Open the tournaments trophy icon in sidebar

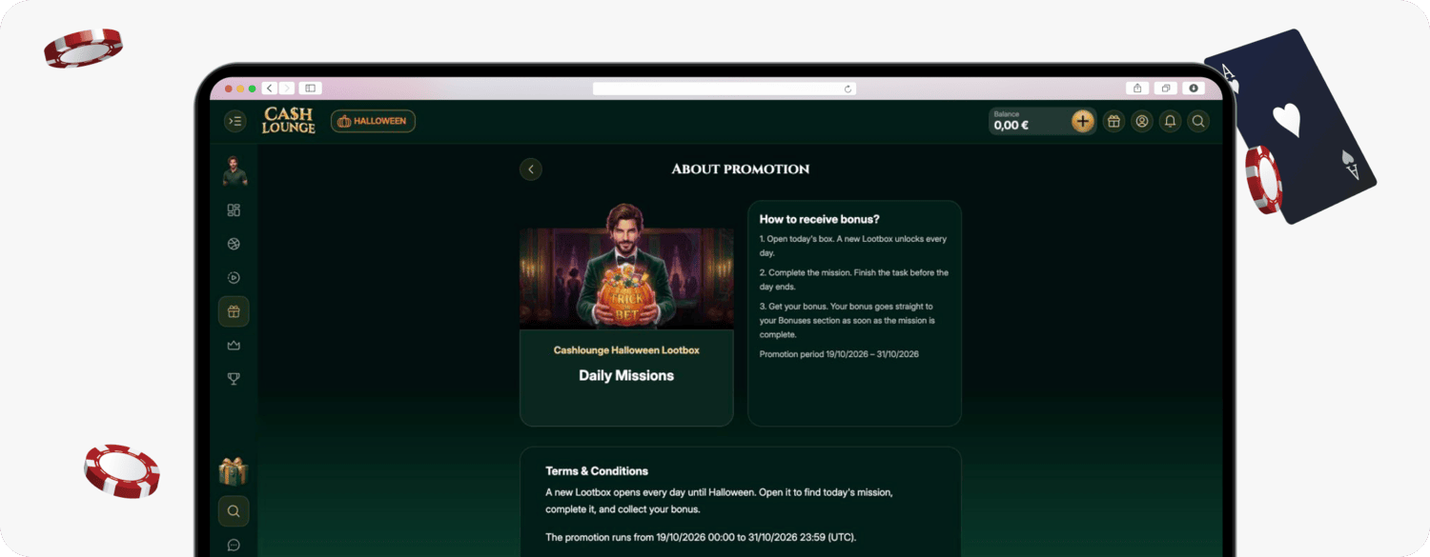pos(234,379)
